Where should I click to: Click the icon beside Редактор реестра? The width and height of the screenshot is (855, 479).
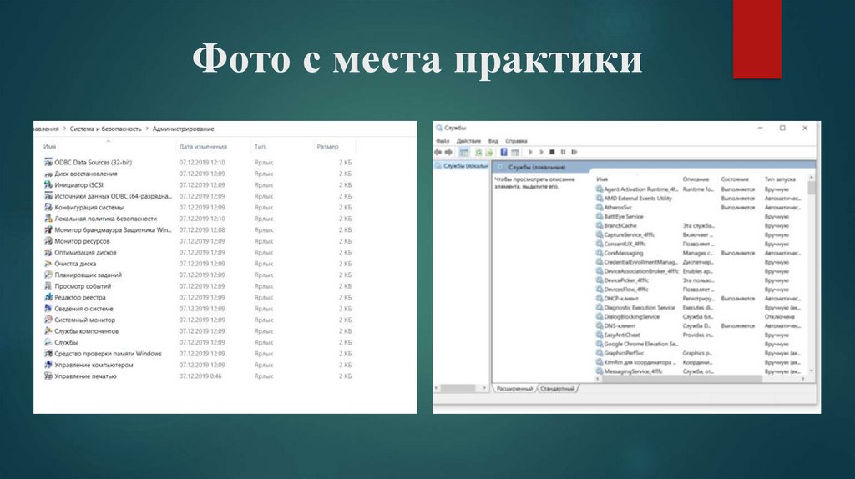tap(48, 297)
